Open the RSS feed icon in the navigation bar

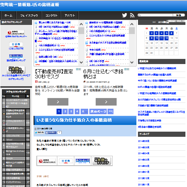click(x=132, y=15)
